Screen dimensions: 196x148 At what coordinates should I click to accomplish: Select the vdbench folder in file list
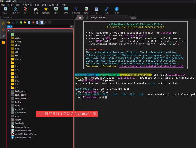[x=19, y=59]
